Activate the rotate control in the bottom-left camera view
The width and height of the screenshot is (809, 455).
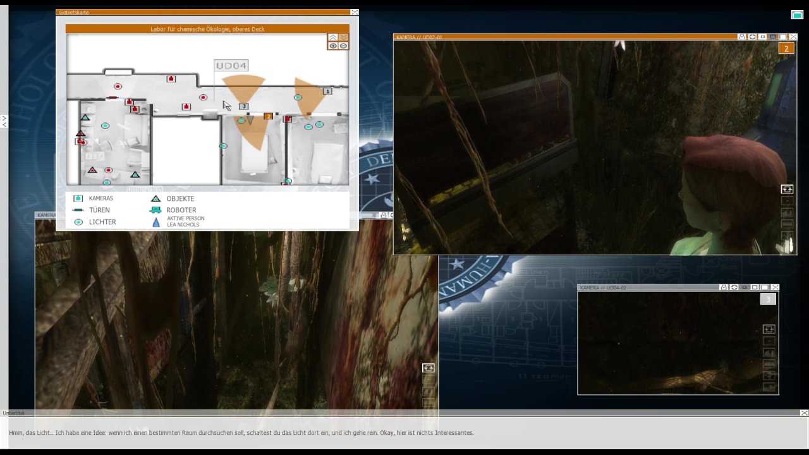point(428,368)
